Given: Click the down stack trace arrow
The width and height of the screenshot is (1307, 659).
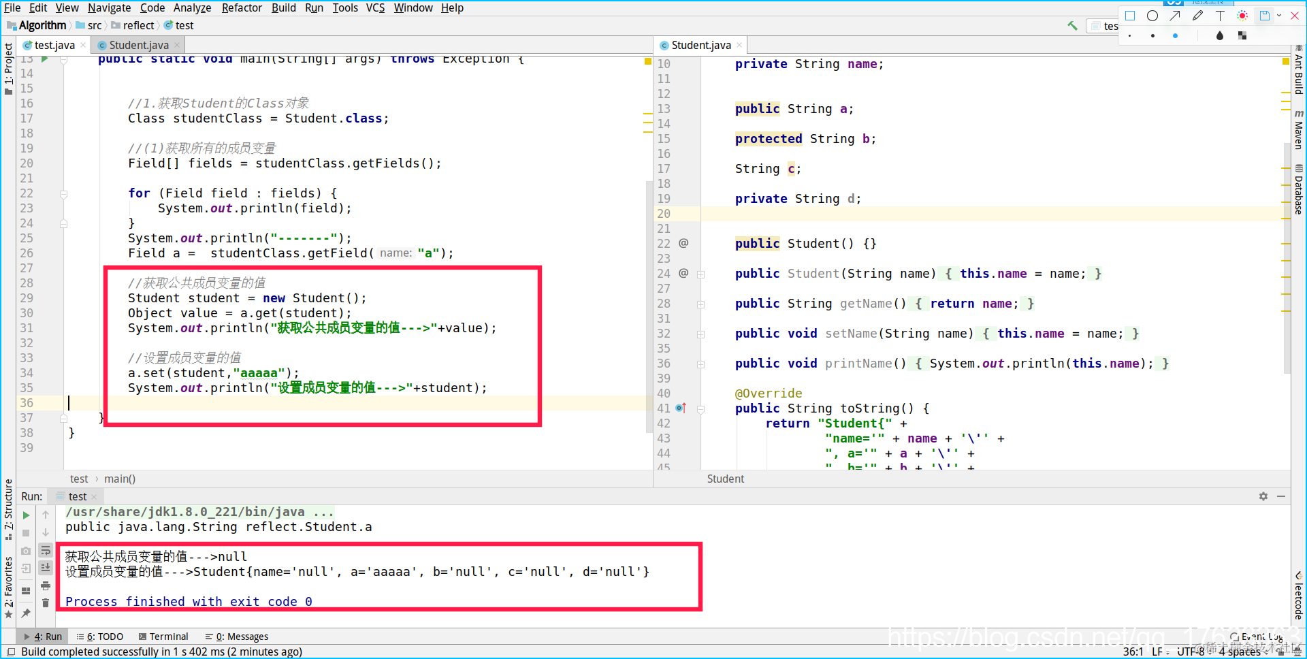Looking at the screenshot, I should pyautogui.click(x=46, y=532).
